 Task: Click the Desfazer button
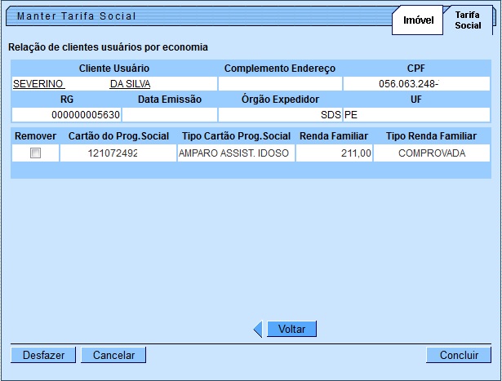coord(43,355)
